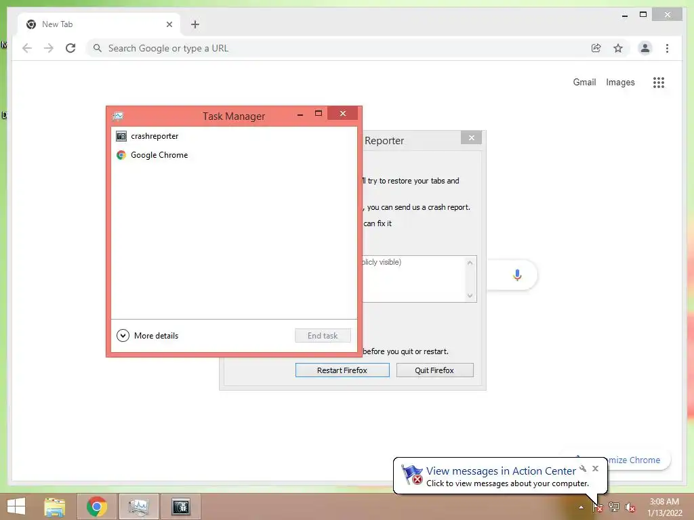Click Chrome's back navigation arrow
This screenshot has width=694, height=520.
point(27,48)
